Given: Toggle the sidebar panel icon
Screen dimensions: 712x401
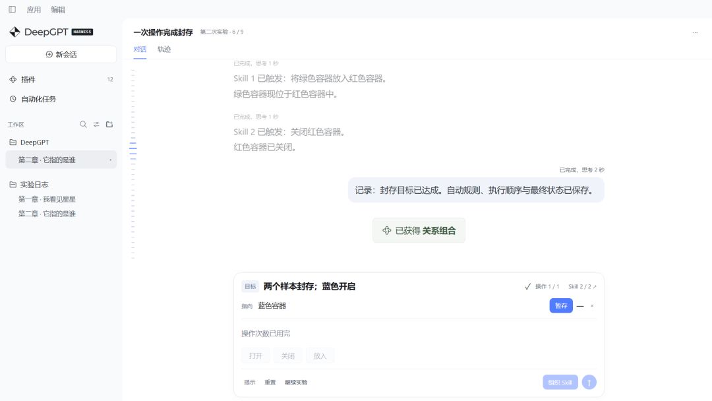Looking at the screenshot, I should coord(13,9).
